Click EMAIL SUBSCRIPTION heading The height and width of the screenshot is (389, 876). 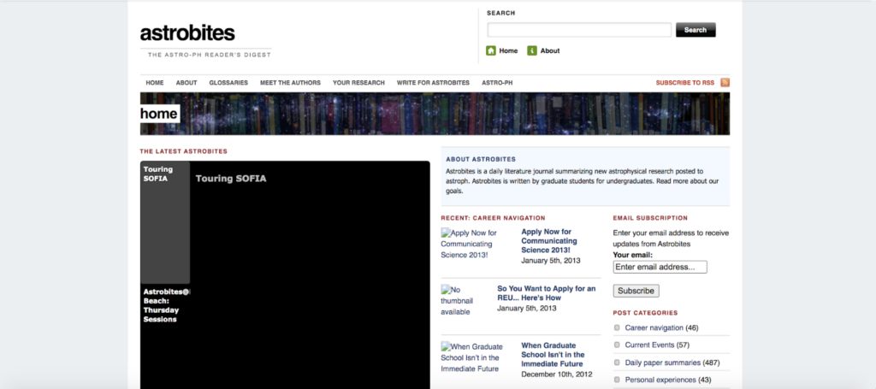click(650, 218)
